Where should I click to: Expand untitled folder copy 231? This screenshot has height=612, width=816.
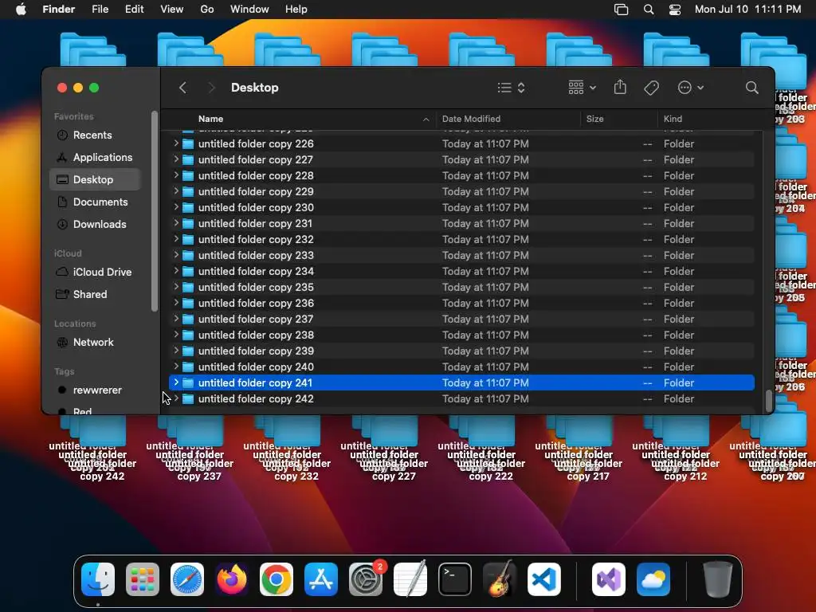pos(176,223)
